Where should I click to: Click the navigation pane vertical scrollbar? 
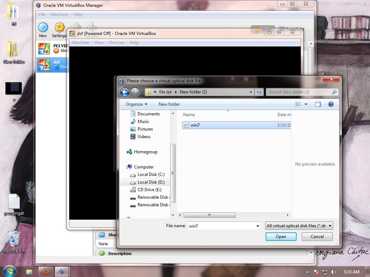coord(173,173)
